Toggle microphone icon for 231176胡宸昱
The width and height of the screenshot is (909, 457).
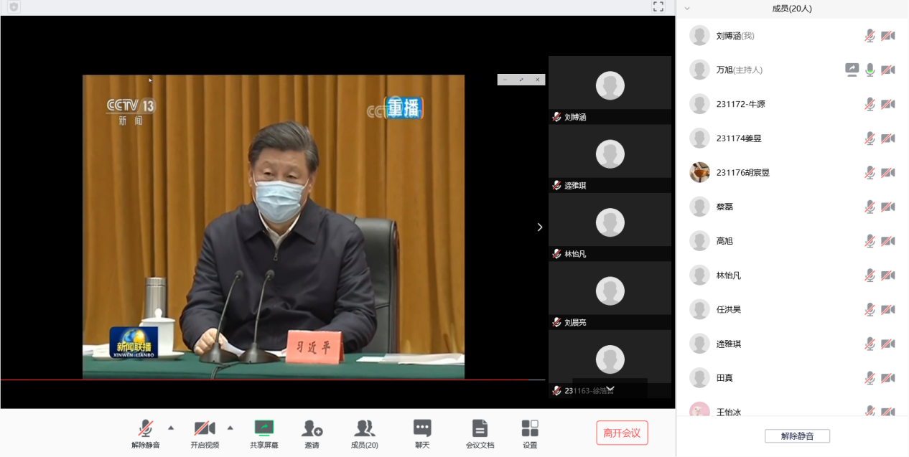tap(870, 172)
